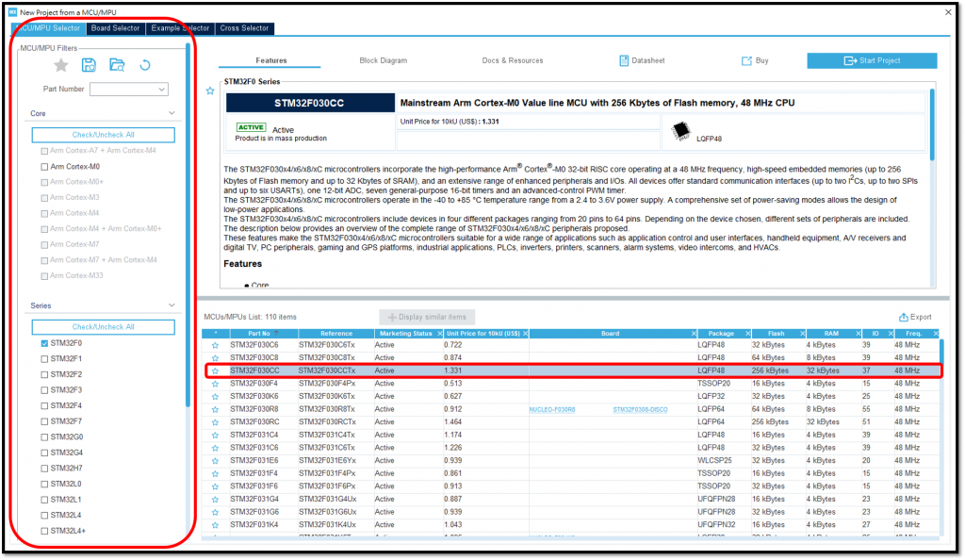This screenshot has width=965, height=560.
Task: Check the STM32F1 series checkbox
Action: [x=44, y=359]
